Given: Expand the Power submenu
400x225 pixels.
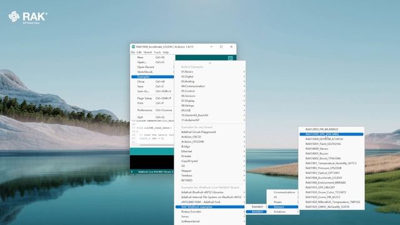Looking at the screenshot, I should coord(283,202).
